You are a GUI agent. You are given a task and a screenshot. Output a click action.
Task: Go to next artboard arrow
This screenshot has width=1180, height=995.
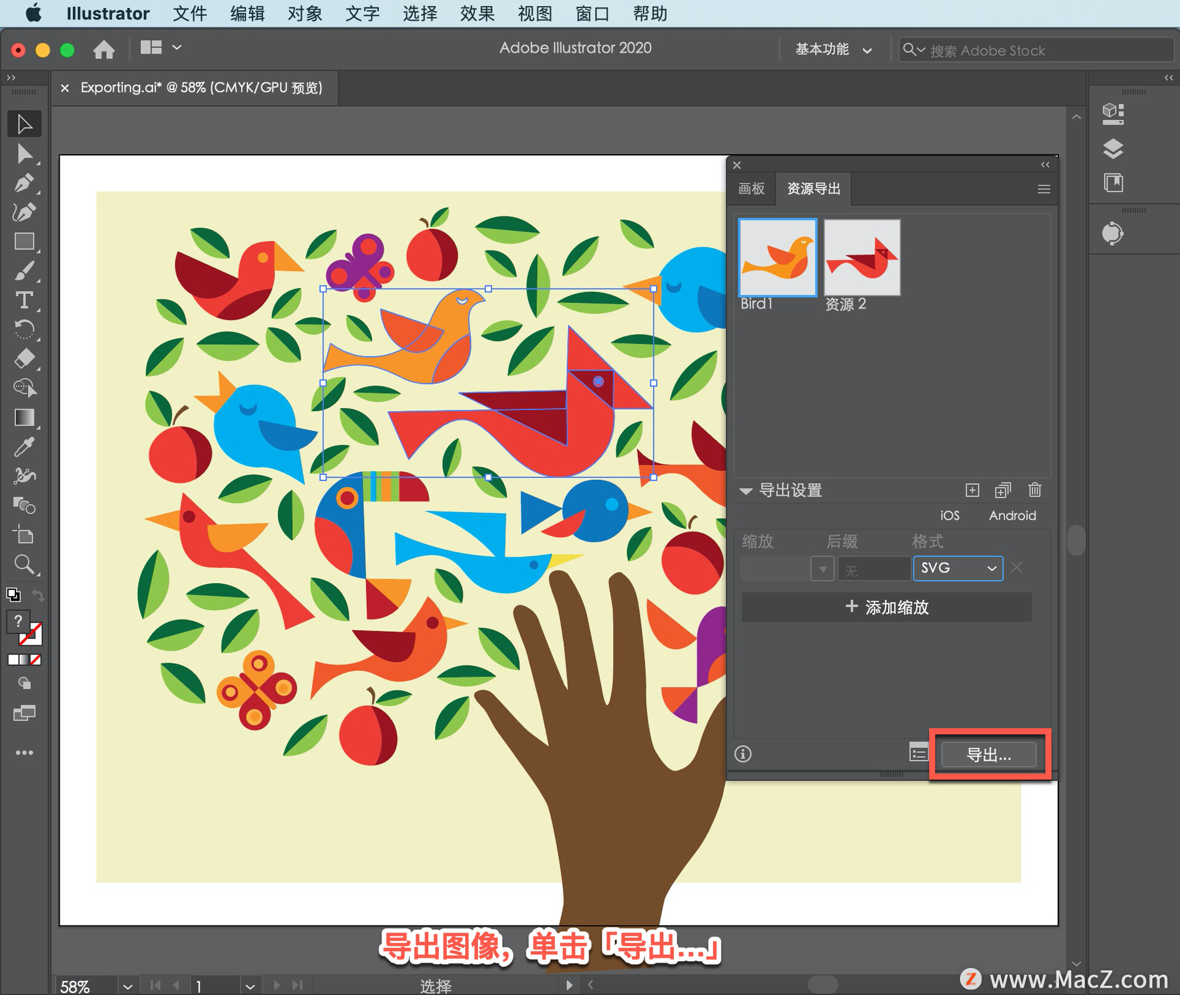point(277,985)
